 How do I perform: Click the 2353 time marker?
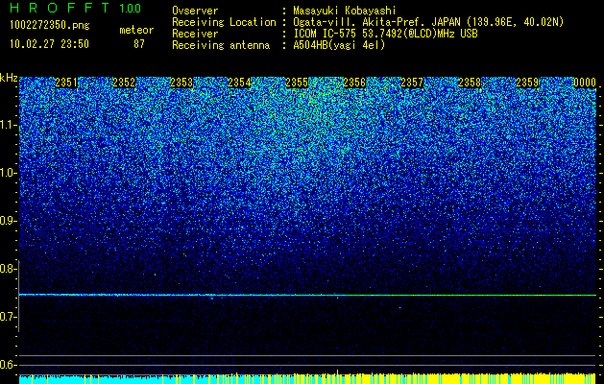tap(181, 83)
